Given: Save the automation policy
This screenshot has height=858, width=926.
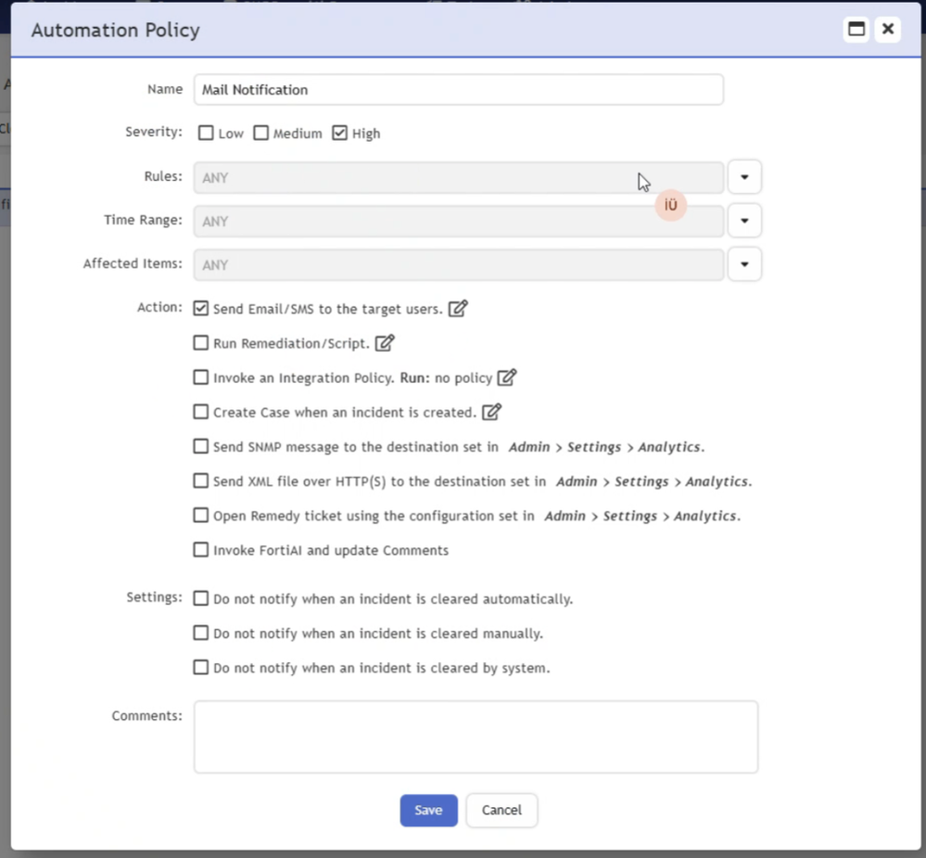Looking at the screenshot, I should (x=428, y=810).
